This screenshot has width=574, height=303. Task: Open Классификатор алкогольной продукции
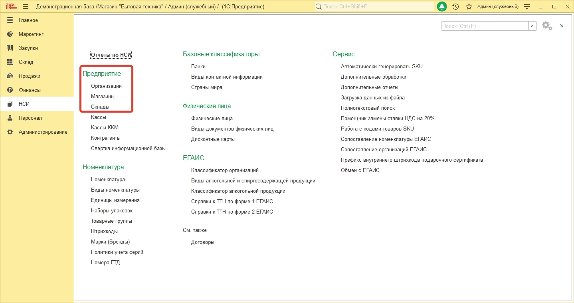click(238, 191)
